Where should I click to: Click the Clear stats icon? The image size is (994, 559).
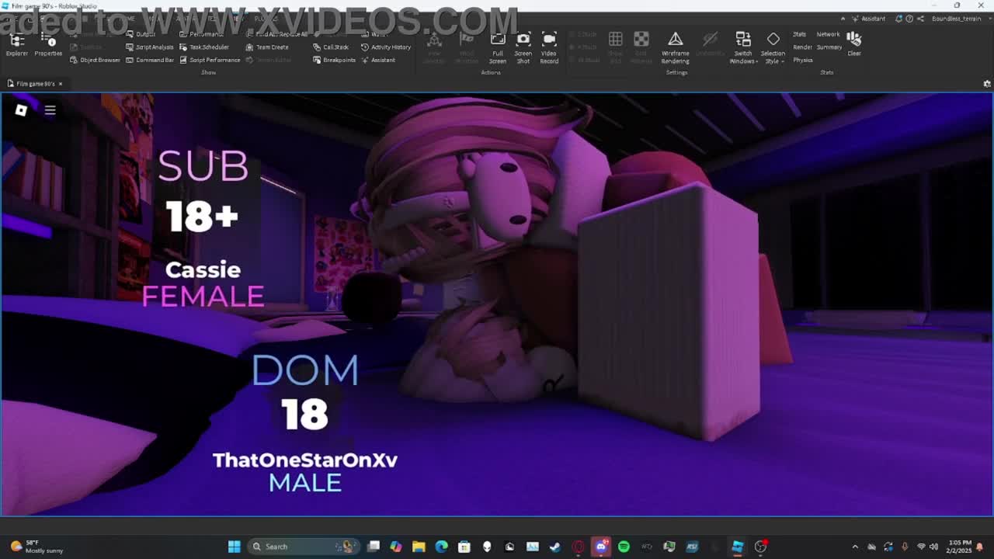(854, 43)
